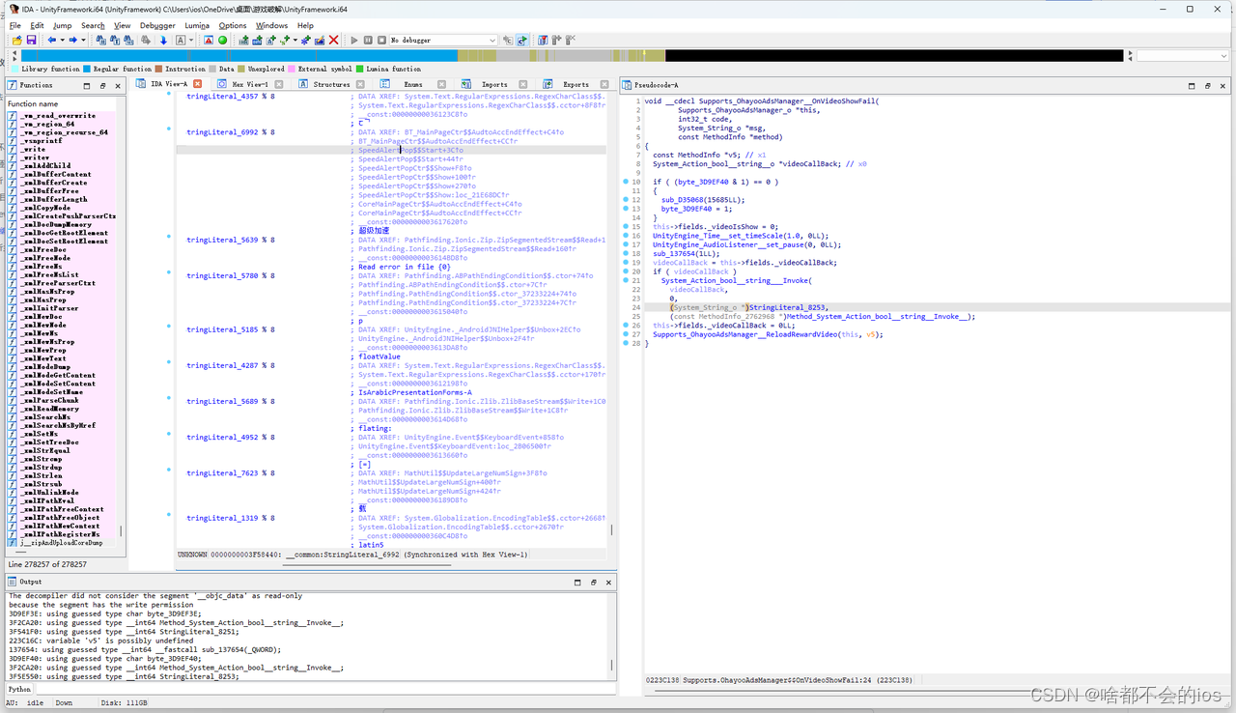Switch to the Imports tab

494,84
